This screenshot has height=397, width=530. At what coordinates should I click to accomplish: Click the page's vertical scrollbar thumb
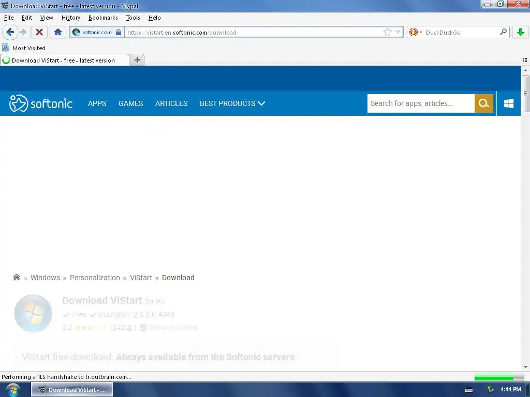tap(525, 94)
